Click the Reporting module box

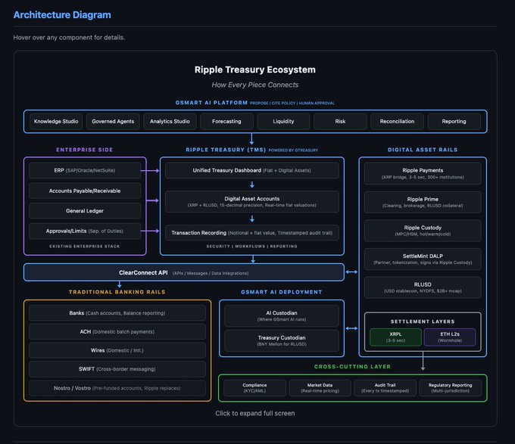pos(454,121)
